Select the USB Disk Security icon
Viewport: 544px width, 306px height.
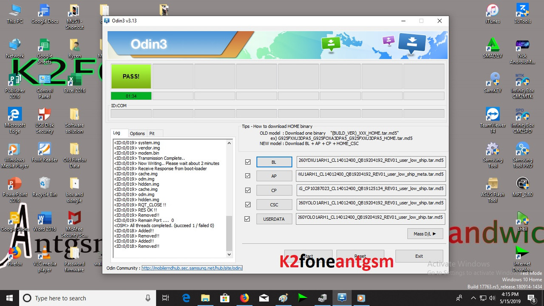45,121
